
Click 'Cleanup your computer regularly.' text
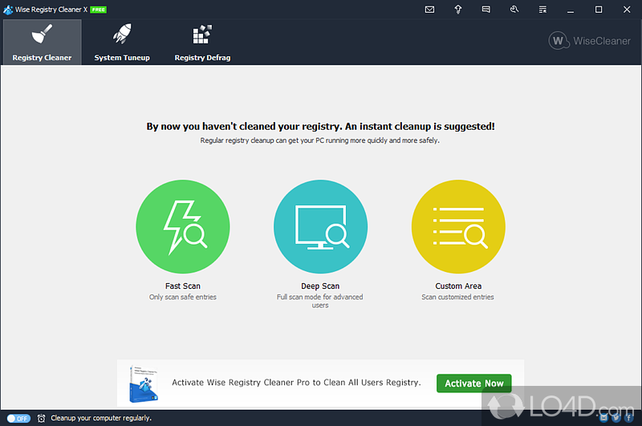[x=101, y=418]
